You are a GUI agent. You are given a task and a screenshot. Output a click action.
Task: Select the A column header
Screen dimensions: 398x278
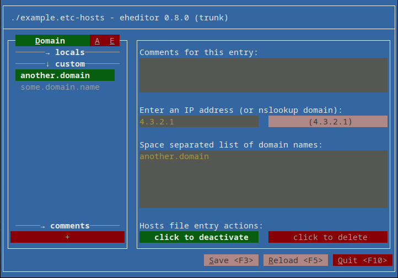click(97, 41)
